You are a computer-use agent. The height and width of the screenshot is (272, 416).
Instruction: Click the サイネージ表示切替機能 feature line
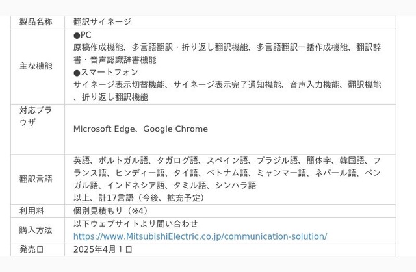[x=227, y=85]
